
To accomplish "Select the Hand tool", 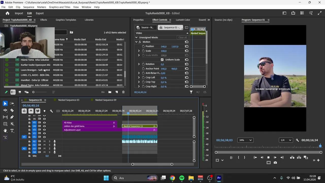I will coord(5,131).
